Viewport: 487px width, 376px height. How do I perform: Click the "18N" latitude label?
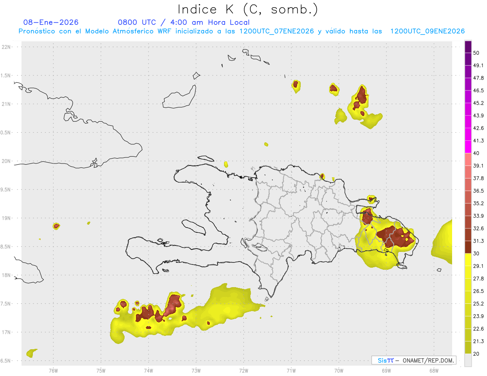click(6, 275)
